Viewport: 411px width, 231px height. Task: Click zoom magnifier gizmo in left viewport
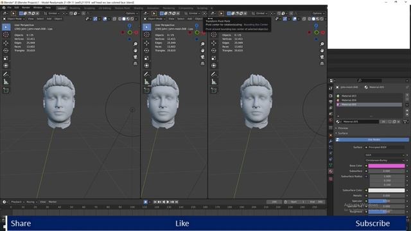coord(136,44)
